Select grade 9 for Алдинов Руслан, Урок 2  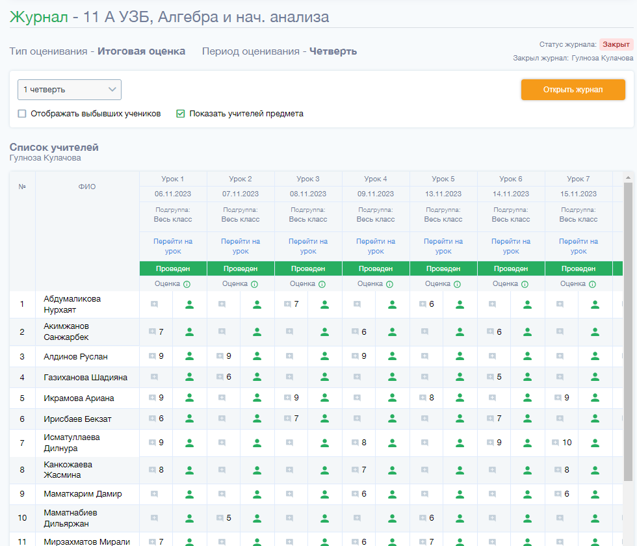(229, 356)
